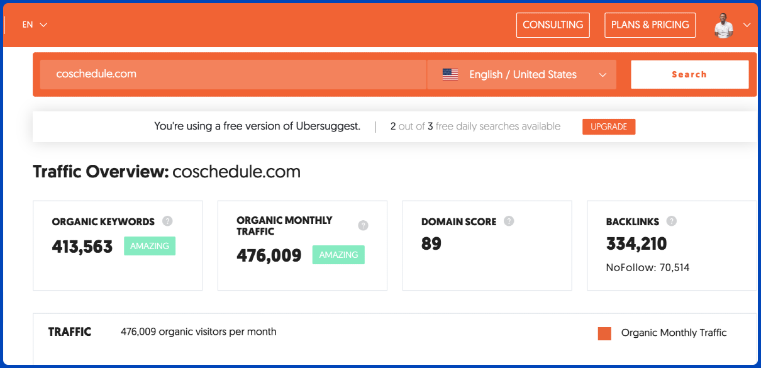
Task: Click the NoFollow: 70,514 text
Action: tap(648, 267)
